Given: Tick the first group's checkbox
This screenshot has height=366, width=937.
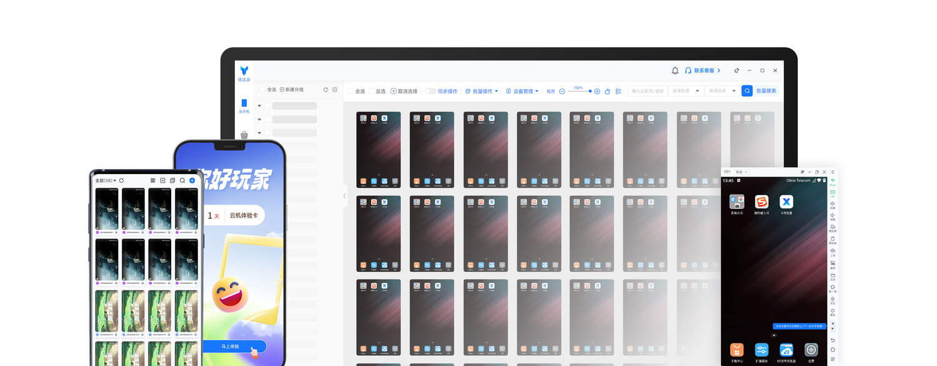Looking at the screenshot, I should tap(268, 106).
